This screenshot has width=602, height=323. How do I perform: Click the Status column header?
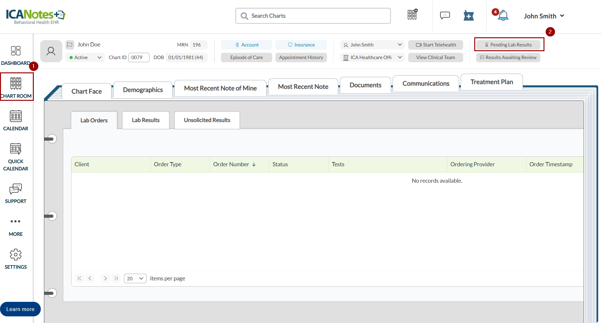click(x=299, y=164)
